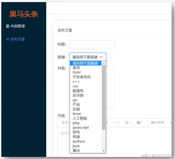
Task: Choose 请选择文章频道 placeholder option
Action: click(x=86, y=63)
